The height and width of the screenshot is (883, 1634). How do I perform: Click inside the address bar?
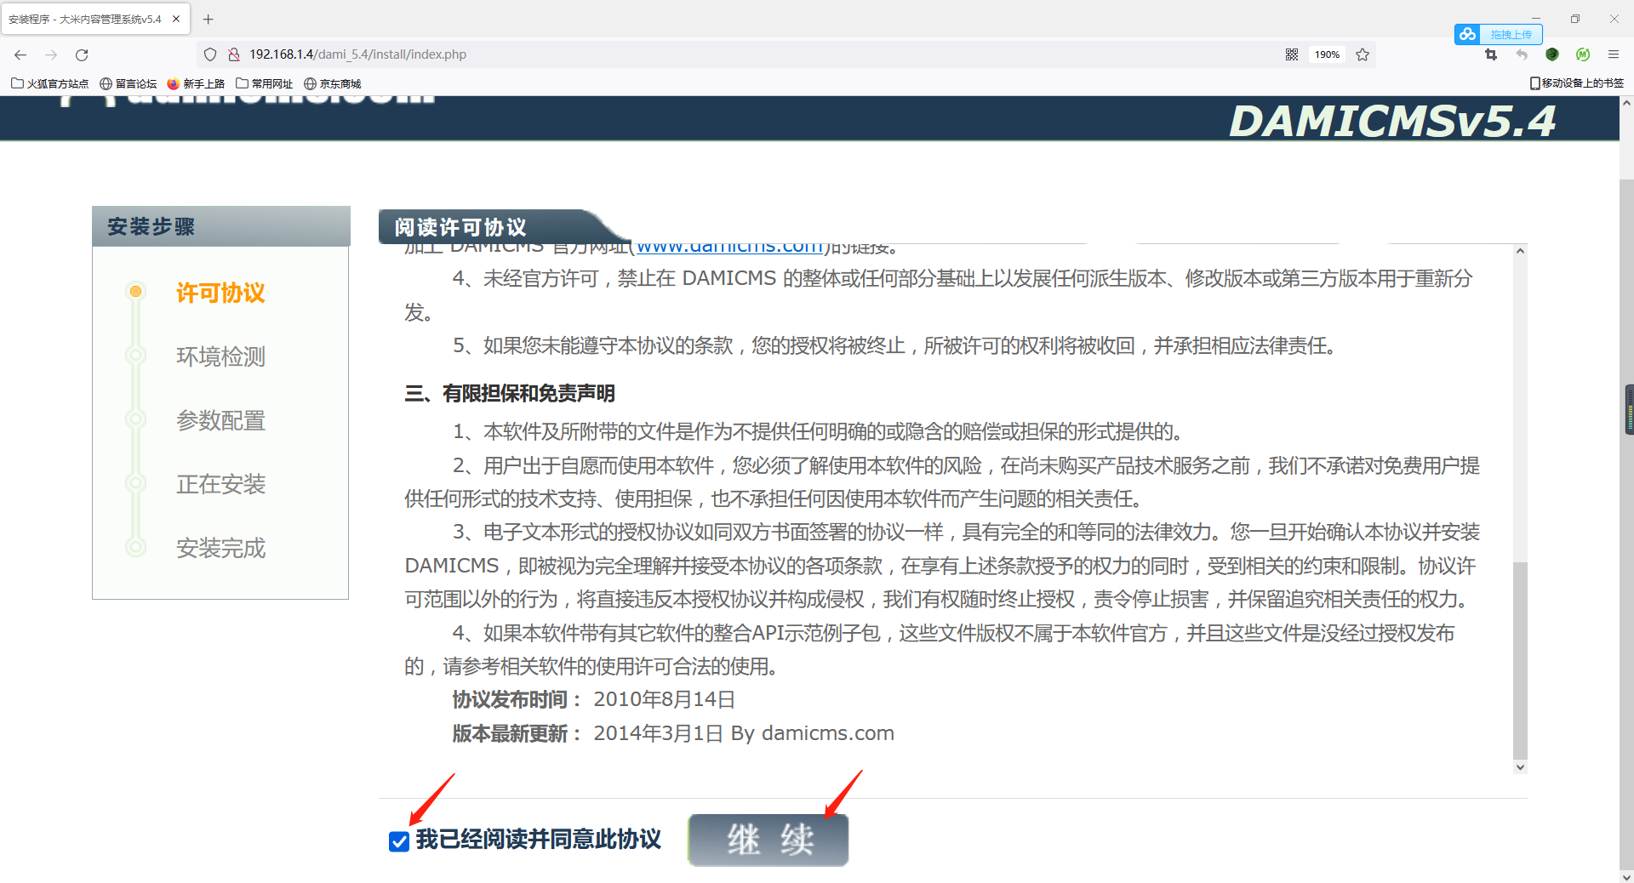[x=596, y=54]
